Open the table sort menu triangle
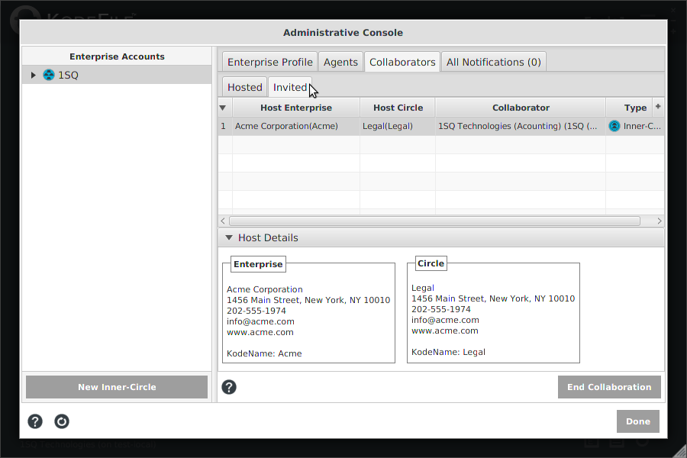This screenshot has height=458, width=687. pyautogui.click(x=223, y=108)
